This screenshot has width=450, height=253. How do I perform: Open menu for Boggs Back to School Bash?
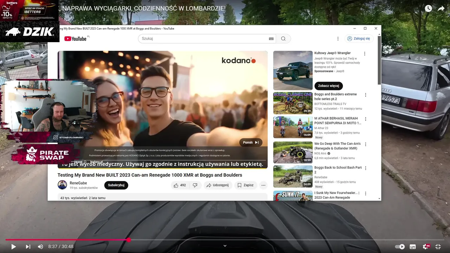(x=366, y=168)
